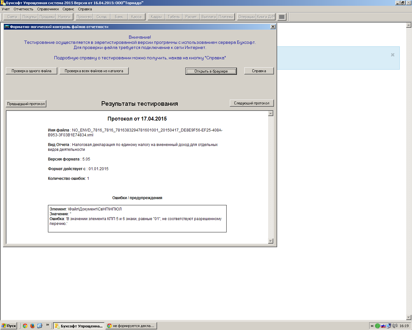The image size is (412, 330).
Task: Open network connection icon in system tray
Action: (x=389, y=326)
